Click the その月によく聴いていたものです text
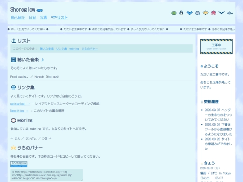 (34, 68)
